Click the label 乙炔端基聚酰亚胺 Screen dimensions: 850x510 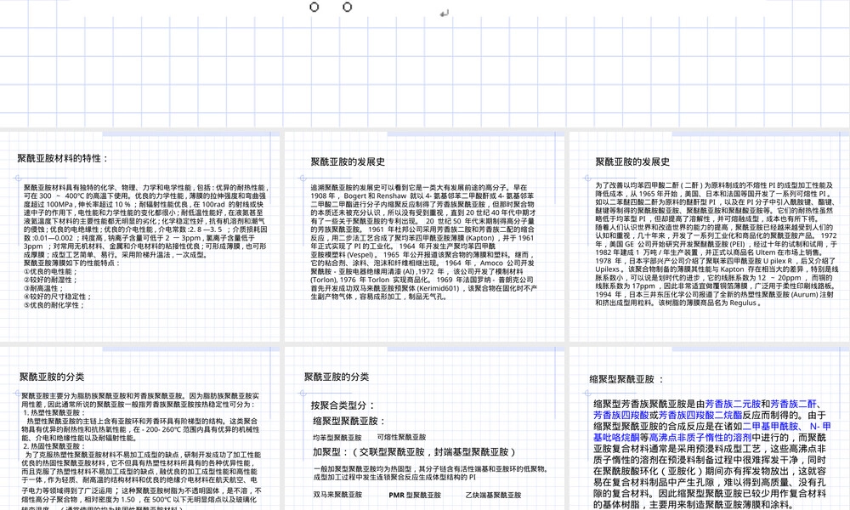click(493, 495)
